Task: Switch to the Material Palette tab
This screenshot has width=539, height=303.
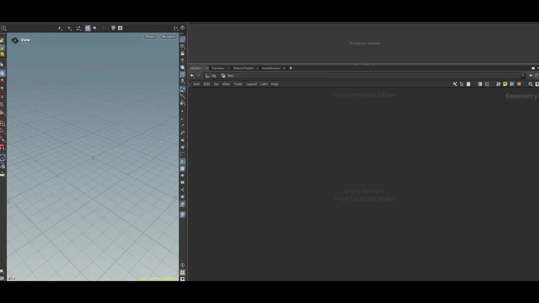Action: click(x=243, y=68)
